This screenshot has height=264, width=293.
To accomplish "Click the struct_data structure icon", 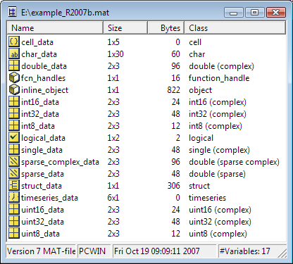I will [x=14, y=185].
